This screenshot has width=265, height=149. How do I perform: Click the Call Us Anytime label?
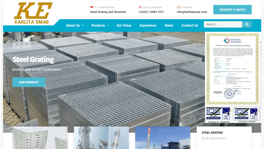click(x=152, y=7)
